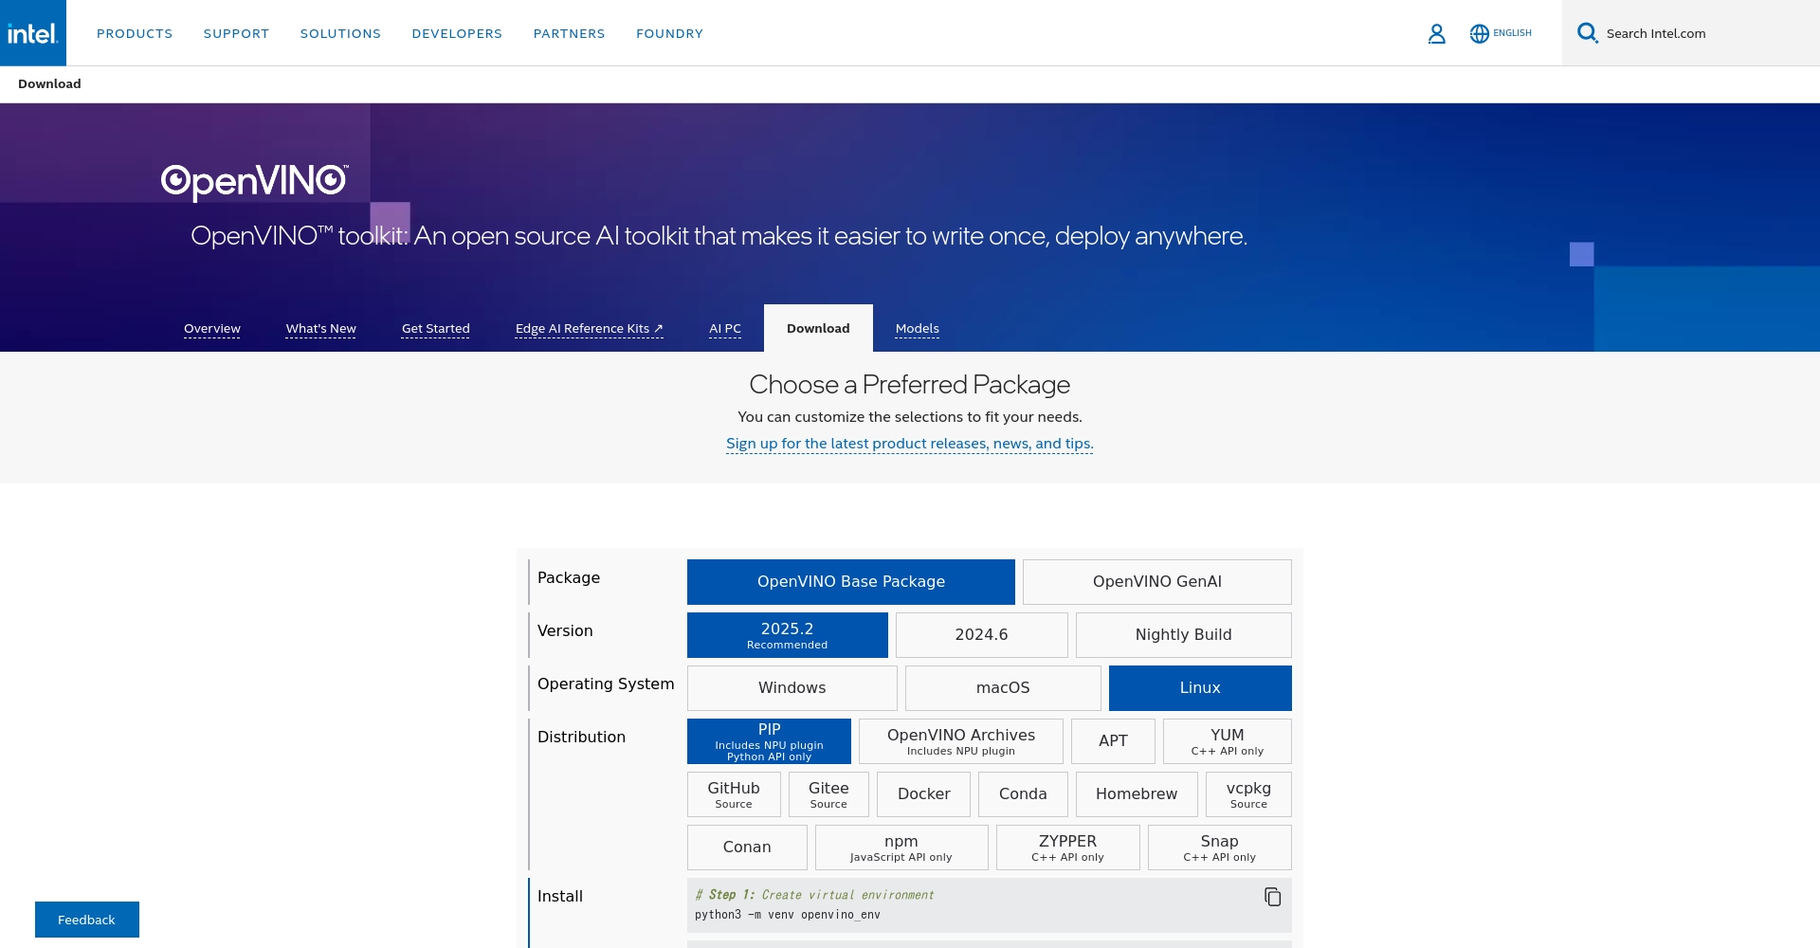Open Edge AI Reference Kits link
Image resolution: width=1820 pixels, height=948 pixels.
[590, 329]
